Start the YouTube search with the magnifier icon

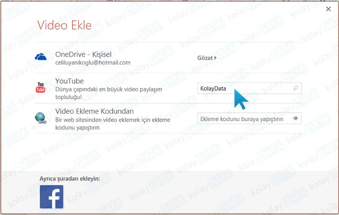(x=295, y=88)
